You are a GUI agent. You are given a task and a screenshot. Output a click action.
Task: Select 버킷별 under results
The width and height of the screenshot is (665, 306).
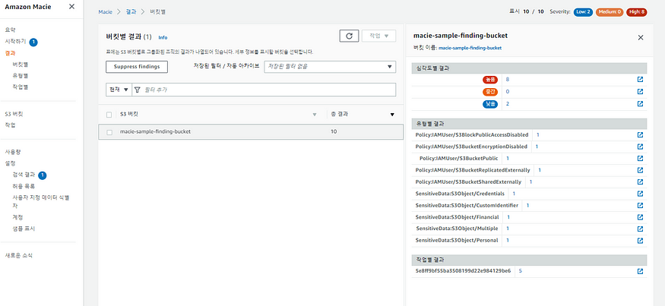(x=20, y=65)
